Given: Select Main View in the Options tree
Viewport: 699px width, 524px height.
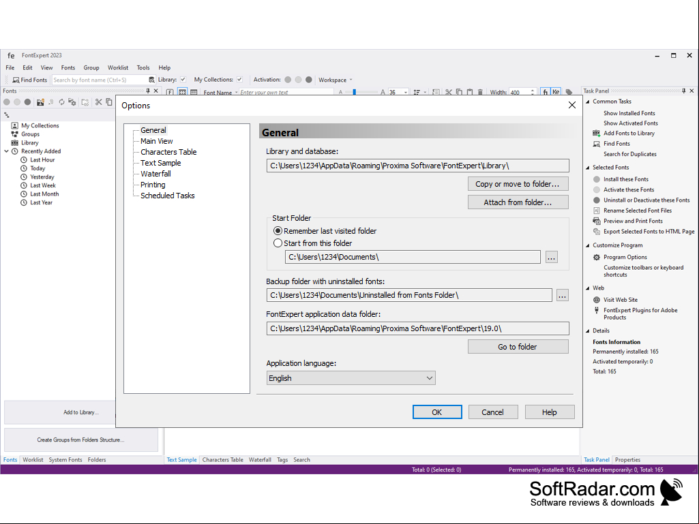Looking at the screenshot, I should point(156,141).
